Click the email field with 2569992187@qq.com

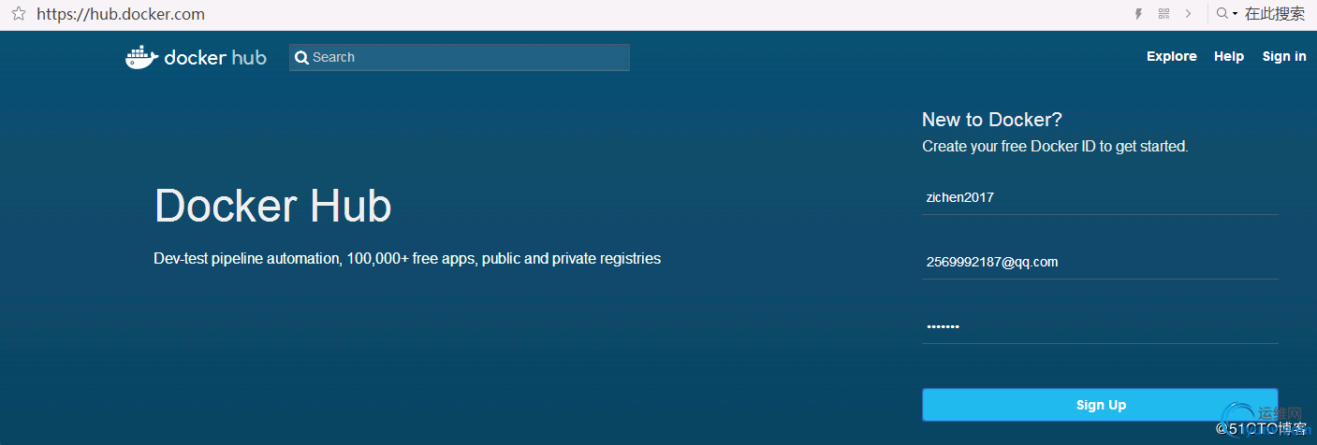pos(1100,262)
